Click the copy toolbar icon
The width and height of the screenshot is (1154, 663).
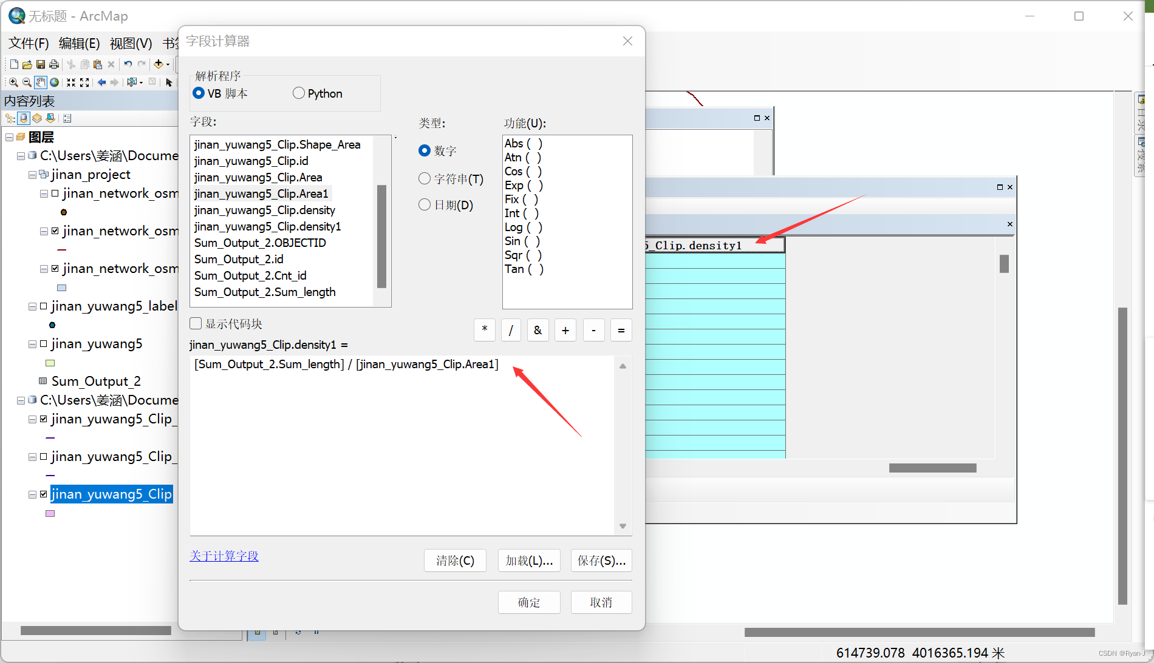84,64
